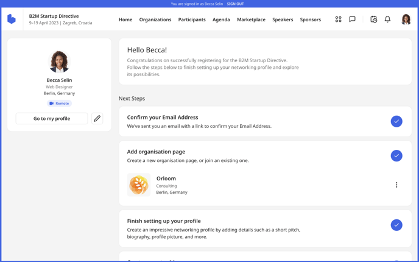The width and height of the screenshot is (419, 262).
Task: Click Becca Selin's sidebar profile photo
Action: 59,62
